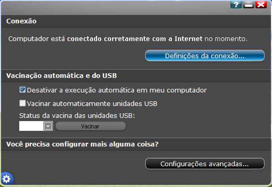
Task: Minimize the window using the title bar icon
Action: click(x=248, y=4)
